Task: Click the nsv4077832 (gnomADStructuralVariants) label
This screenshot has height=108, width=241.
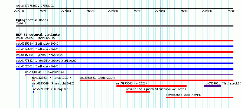Action: tap(46, 61)
